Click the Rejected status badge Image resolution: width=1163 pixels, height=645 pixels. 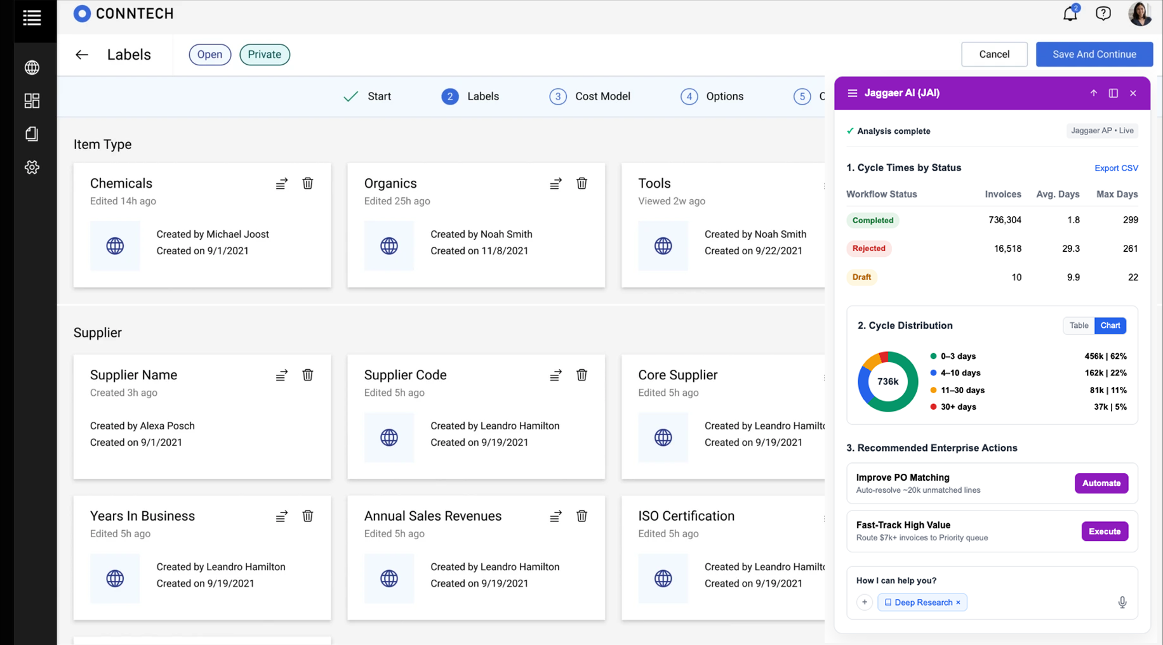pyautogui.click(x=868, y=249)
